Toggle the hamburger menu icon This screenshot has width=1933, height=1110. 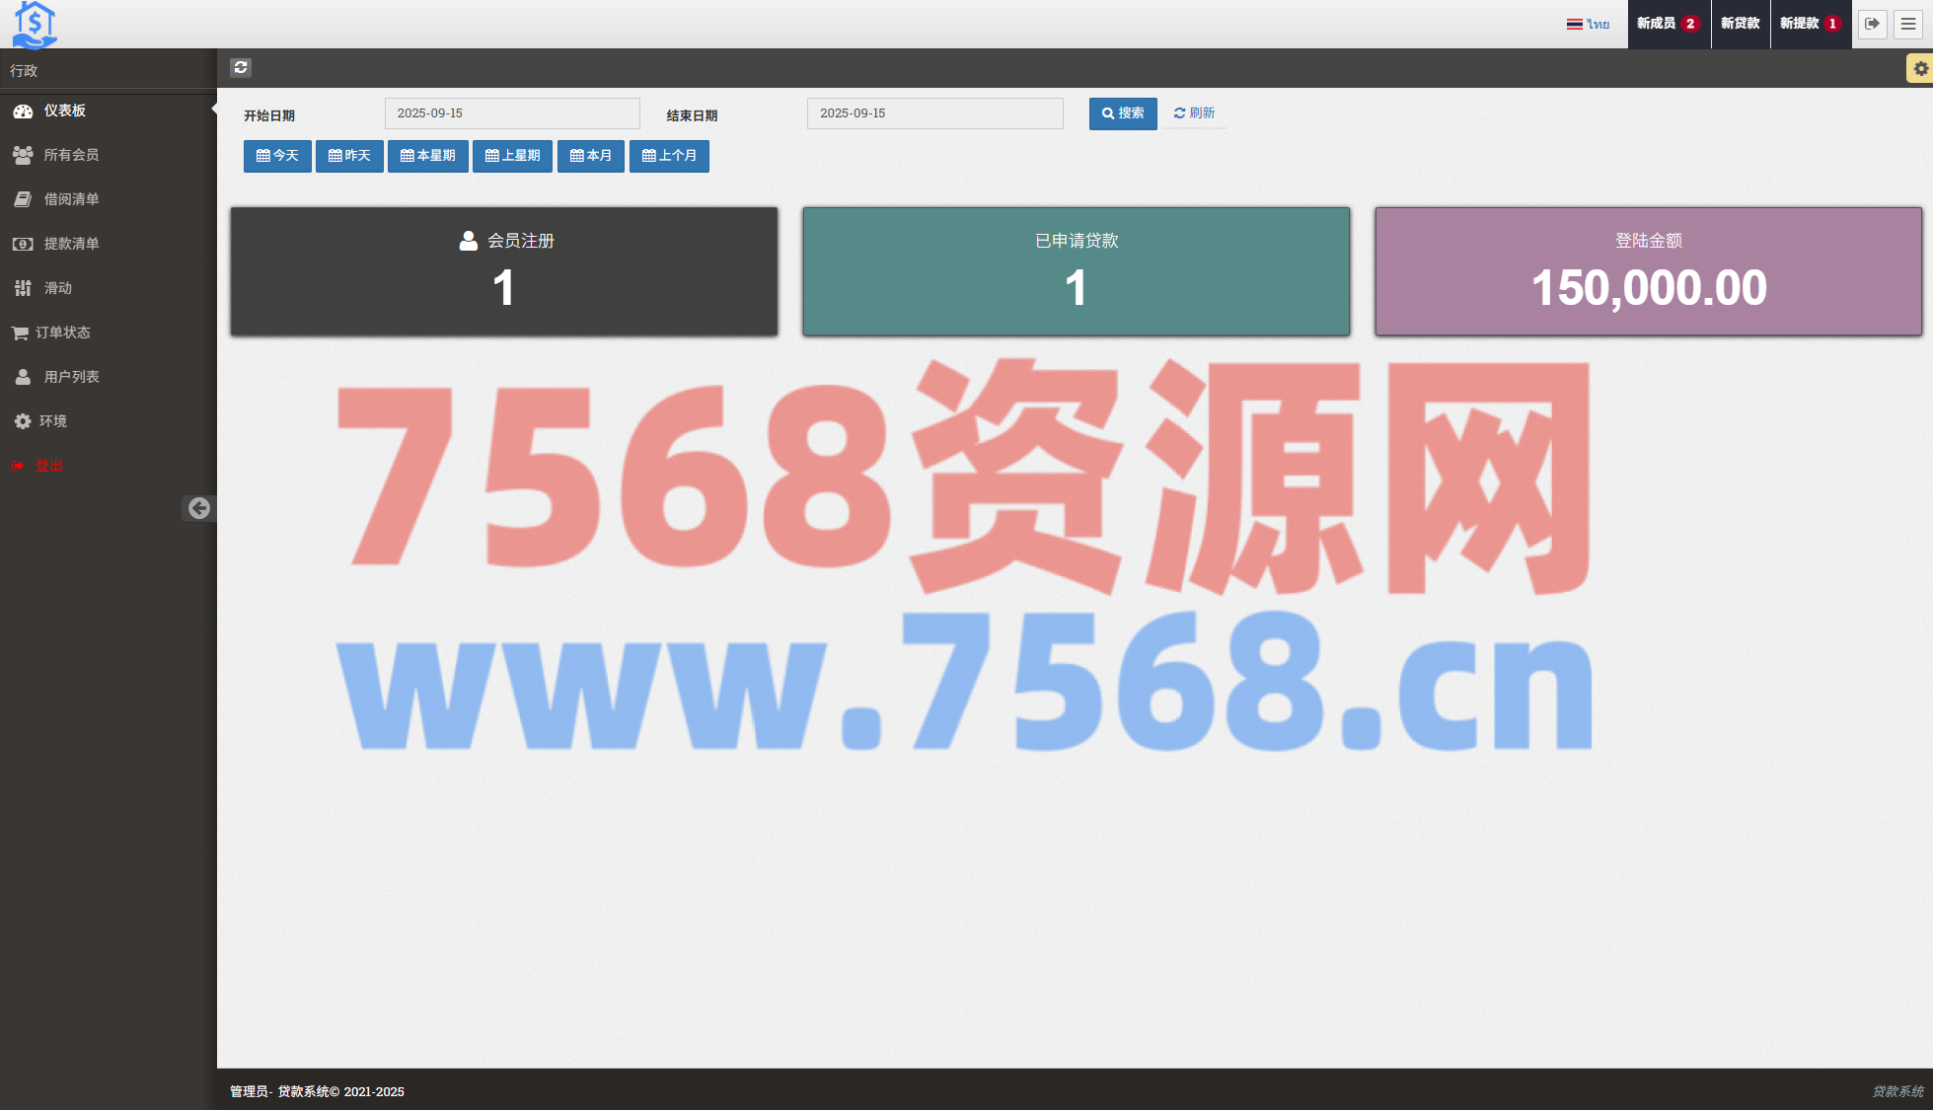[x=1908, y=24]
